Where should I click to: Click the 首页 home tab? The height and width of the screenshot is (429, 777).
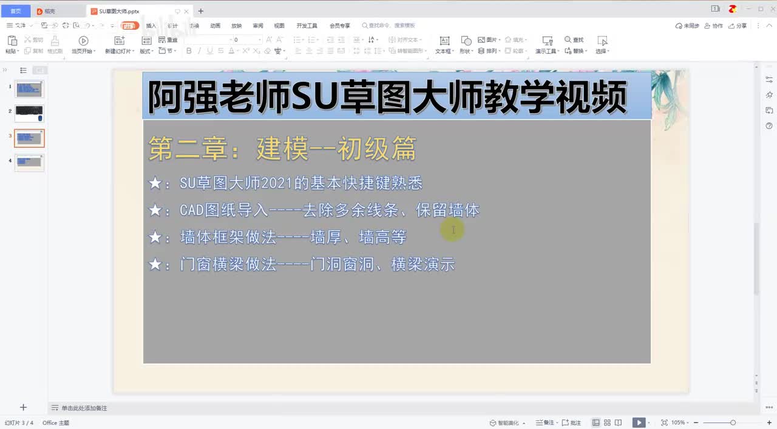15,11
